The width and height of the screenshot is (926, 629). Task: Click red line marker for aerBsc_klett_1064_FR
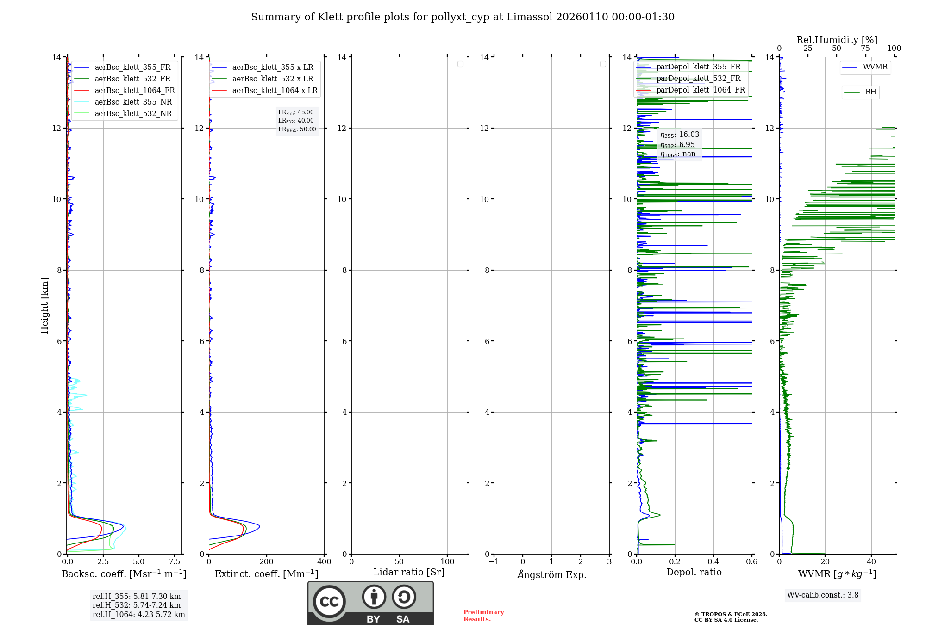click(x=82, y=91)
